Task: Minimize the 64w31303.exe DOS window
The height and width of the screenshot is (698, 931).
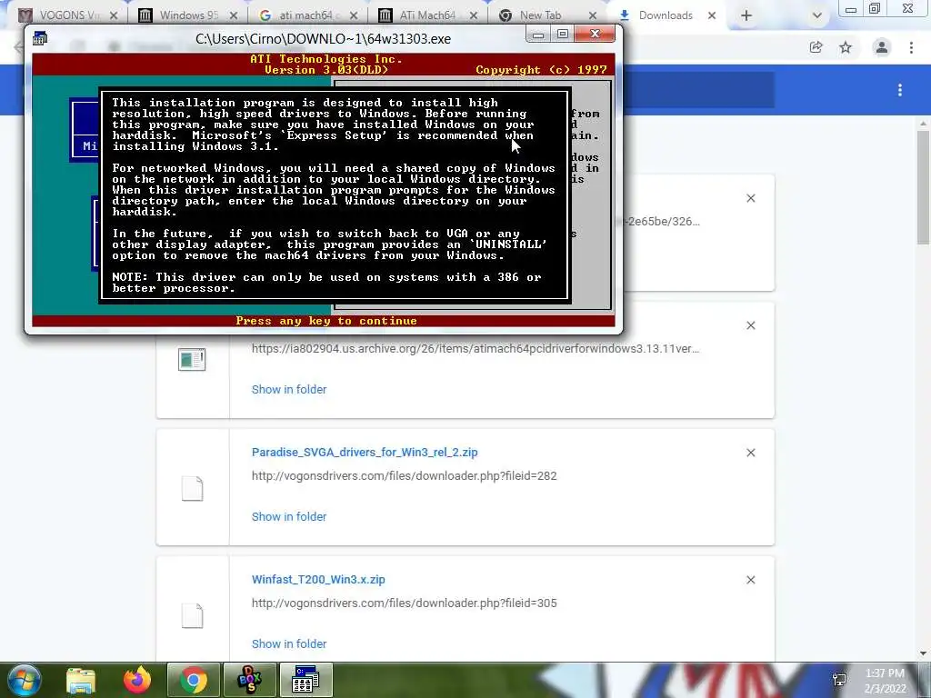Action: click(x=538, y=34)
